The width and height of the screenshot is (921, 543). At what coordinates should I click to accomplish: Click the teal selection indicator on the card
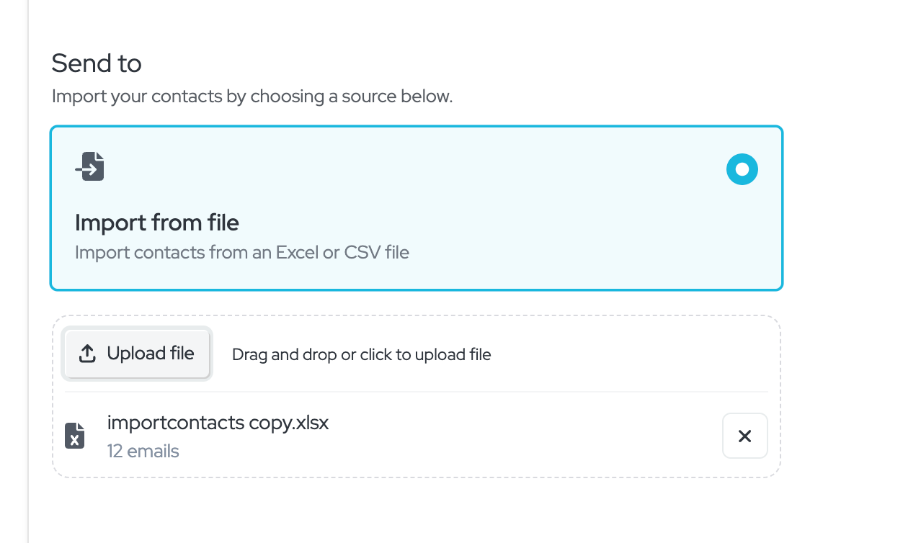pyautogui.click(x=742, y=169)
